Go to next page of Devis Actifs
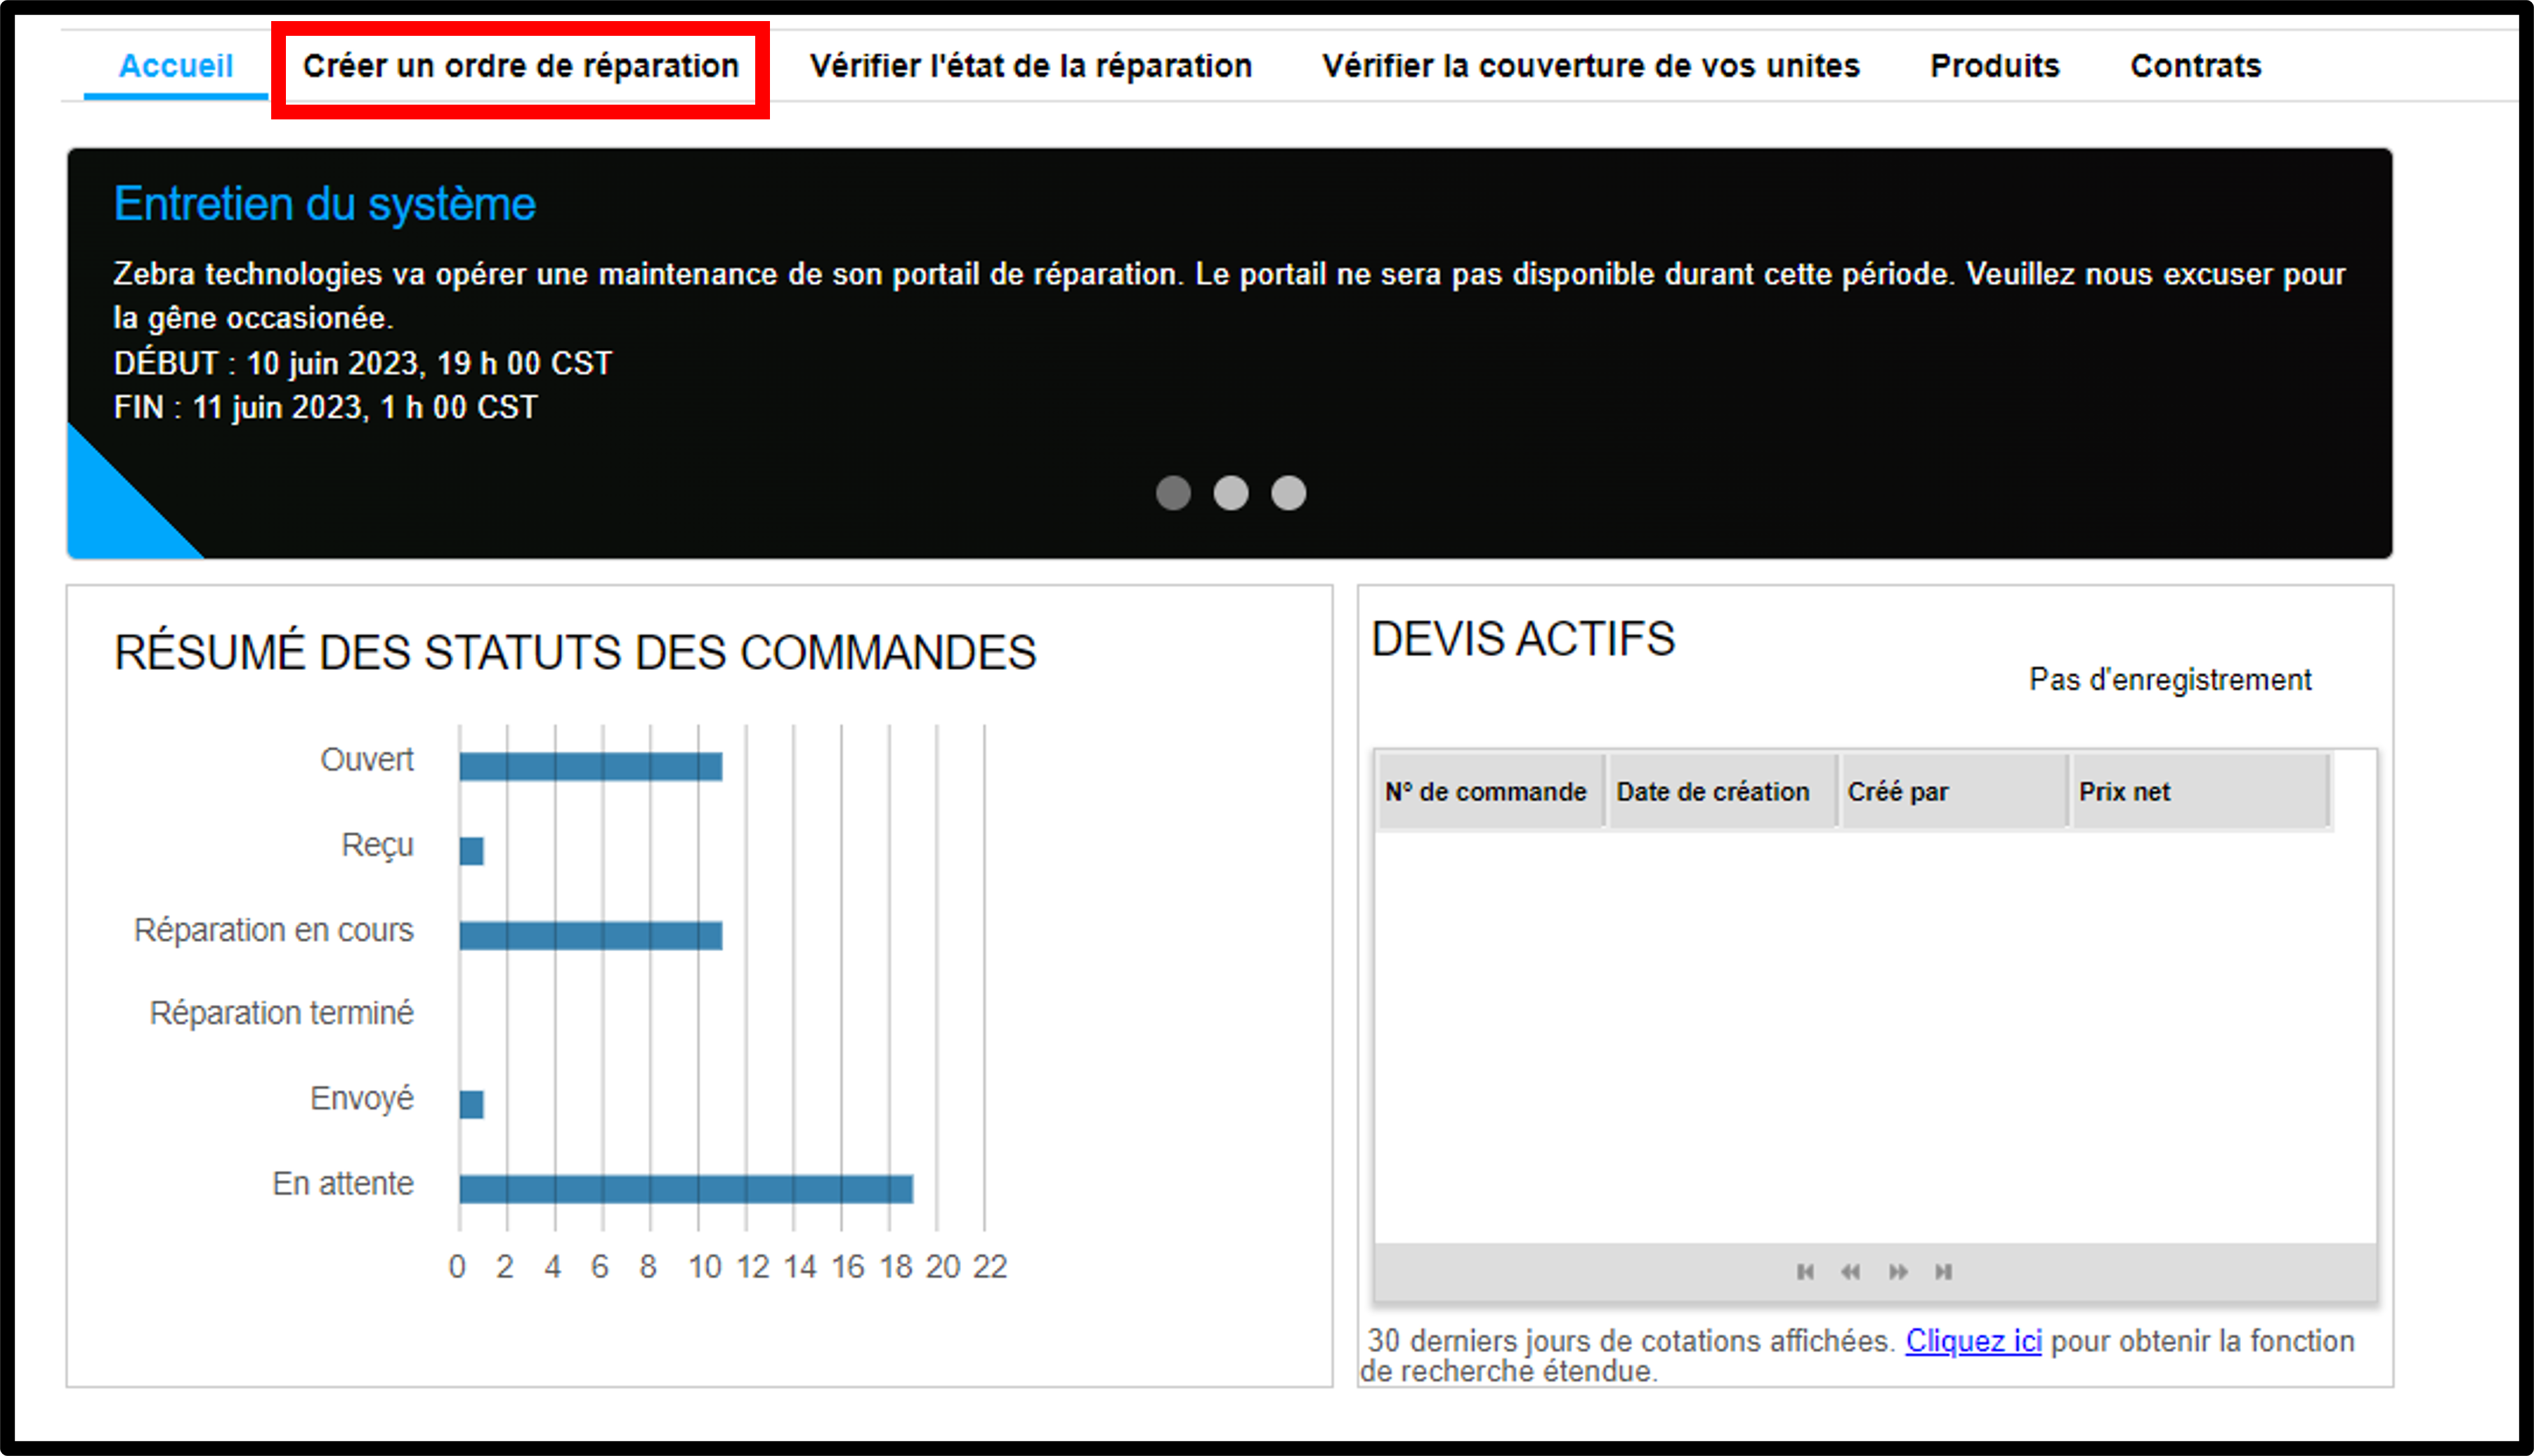Image resolution: width=2534 pixels, height=1456 pixels. 1898,1272
